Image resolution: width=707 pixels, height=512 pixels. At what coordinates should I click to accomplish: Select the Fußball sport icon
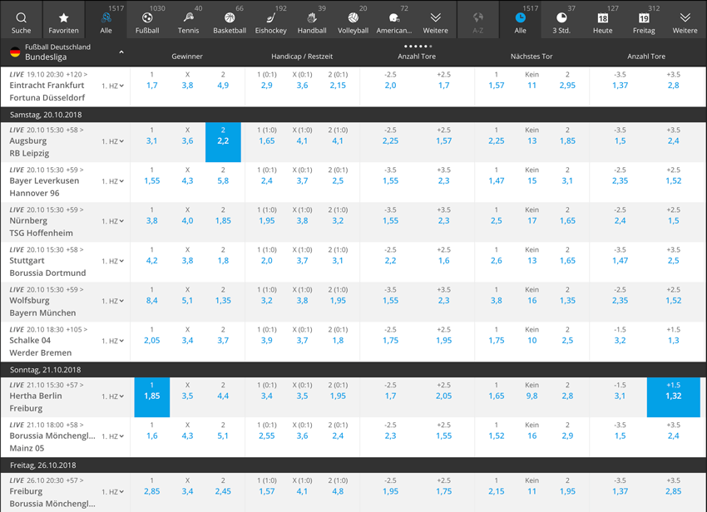[x=147, y=19]
